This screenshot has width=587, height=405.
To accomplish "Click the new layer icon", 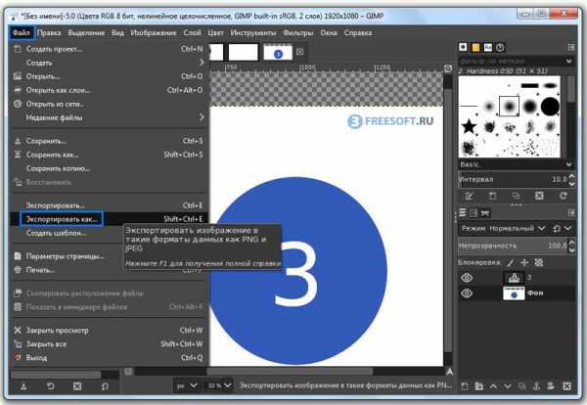I will tap(465, 385).
